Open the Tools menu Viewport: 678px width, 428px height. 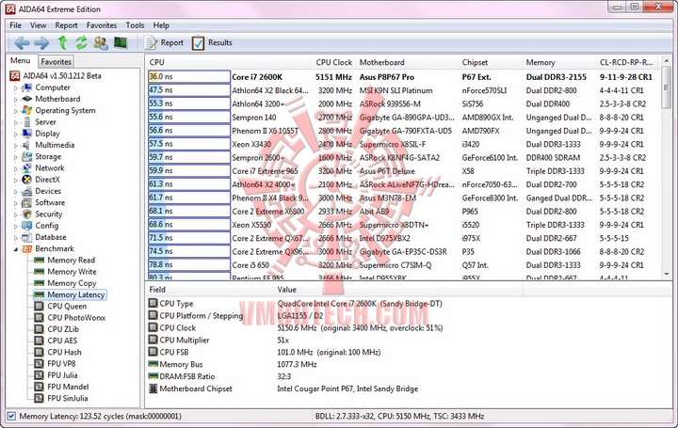point(135,25)
